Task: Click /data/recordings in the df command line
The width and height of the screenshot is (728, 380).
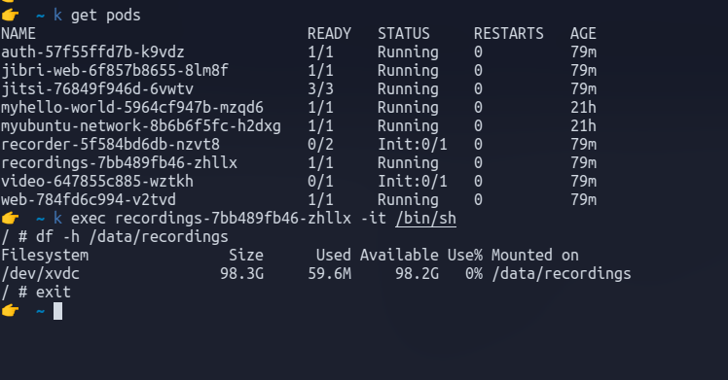Action: coord(159,236)
